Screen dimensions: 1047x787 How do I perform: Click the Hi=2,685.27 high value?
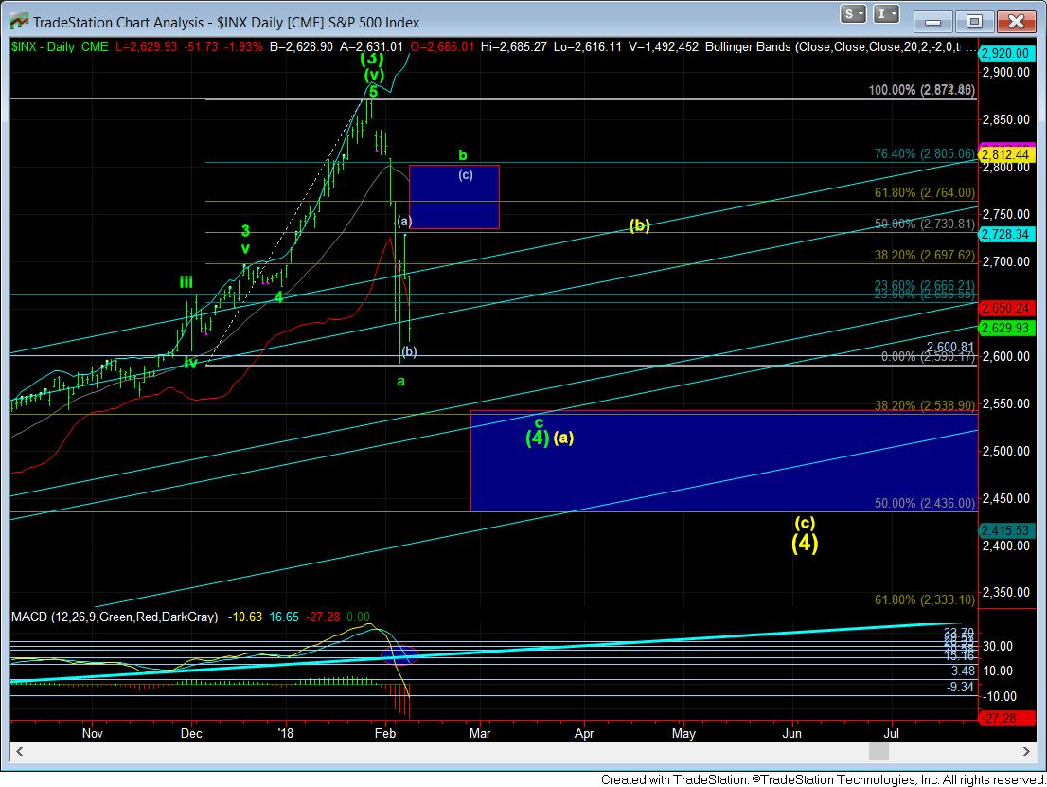pyautogui.click(x=513, y=46)
